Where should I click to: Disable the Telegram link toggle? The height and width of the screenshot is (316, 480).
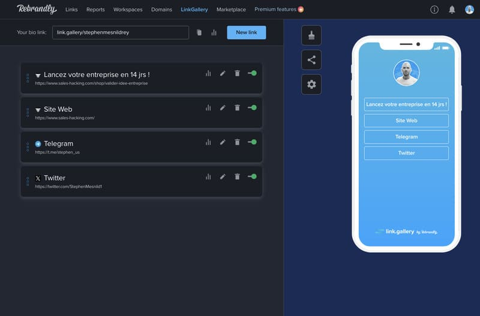(x=252, y=142)
